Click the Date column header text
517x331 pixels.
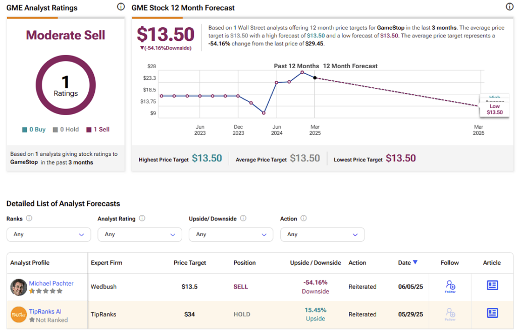pyautogui.click(x=404, y=263)
